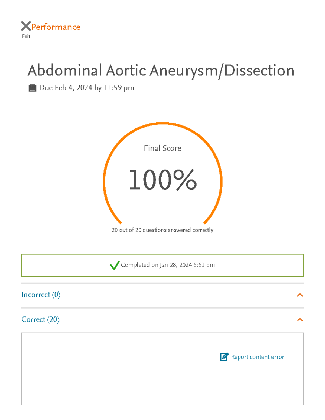Viewport: 325px width, 420px height.
Task: Click the green checkmark completion icon
Action: tap(115, 265)
